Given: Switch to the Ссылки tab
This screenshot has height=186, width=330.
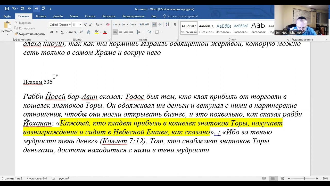Looking at the screenshot, I should [90, 16].
